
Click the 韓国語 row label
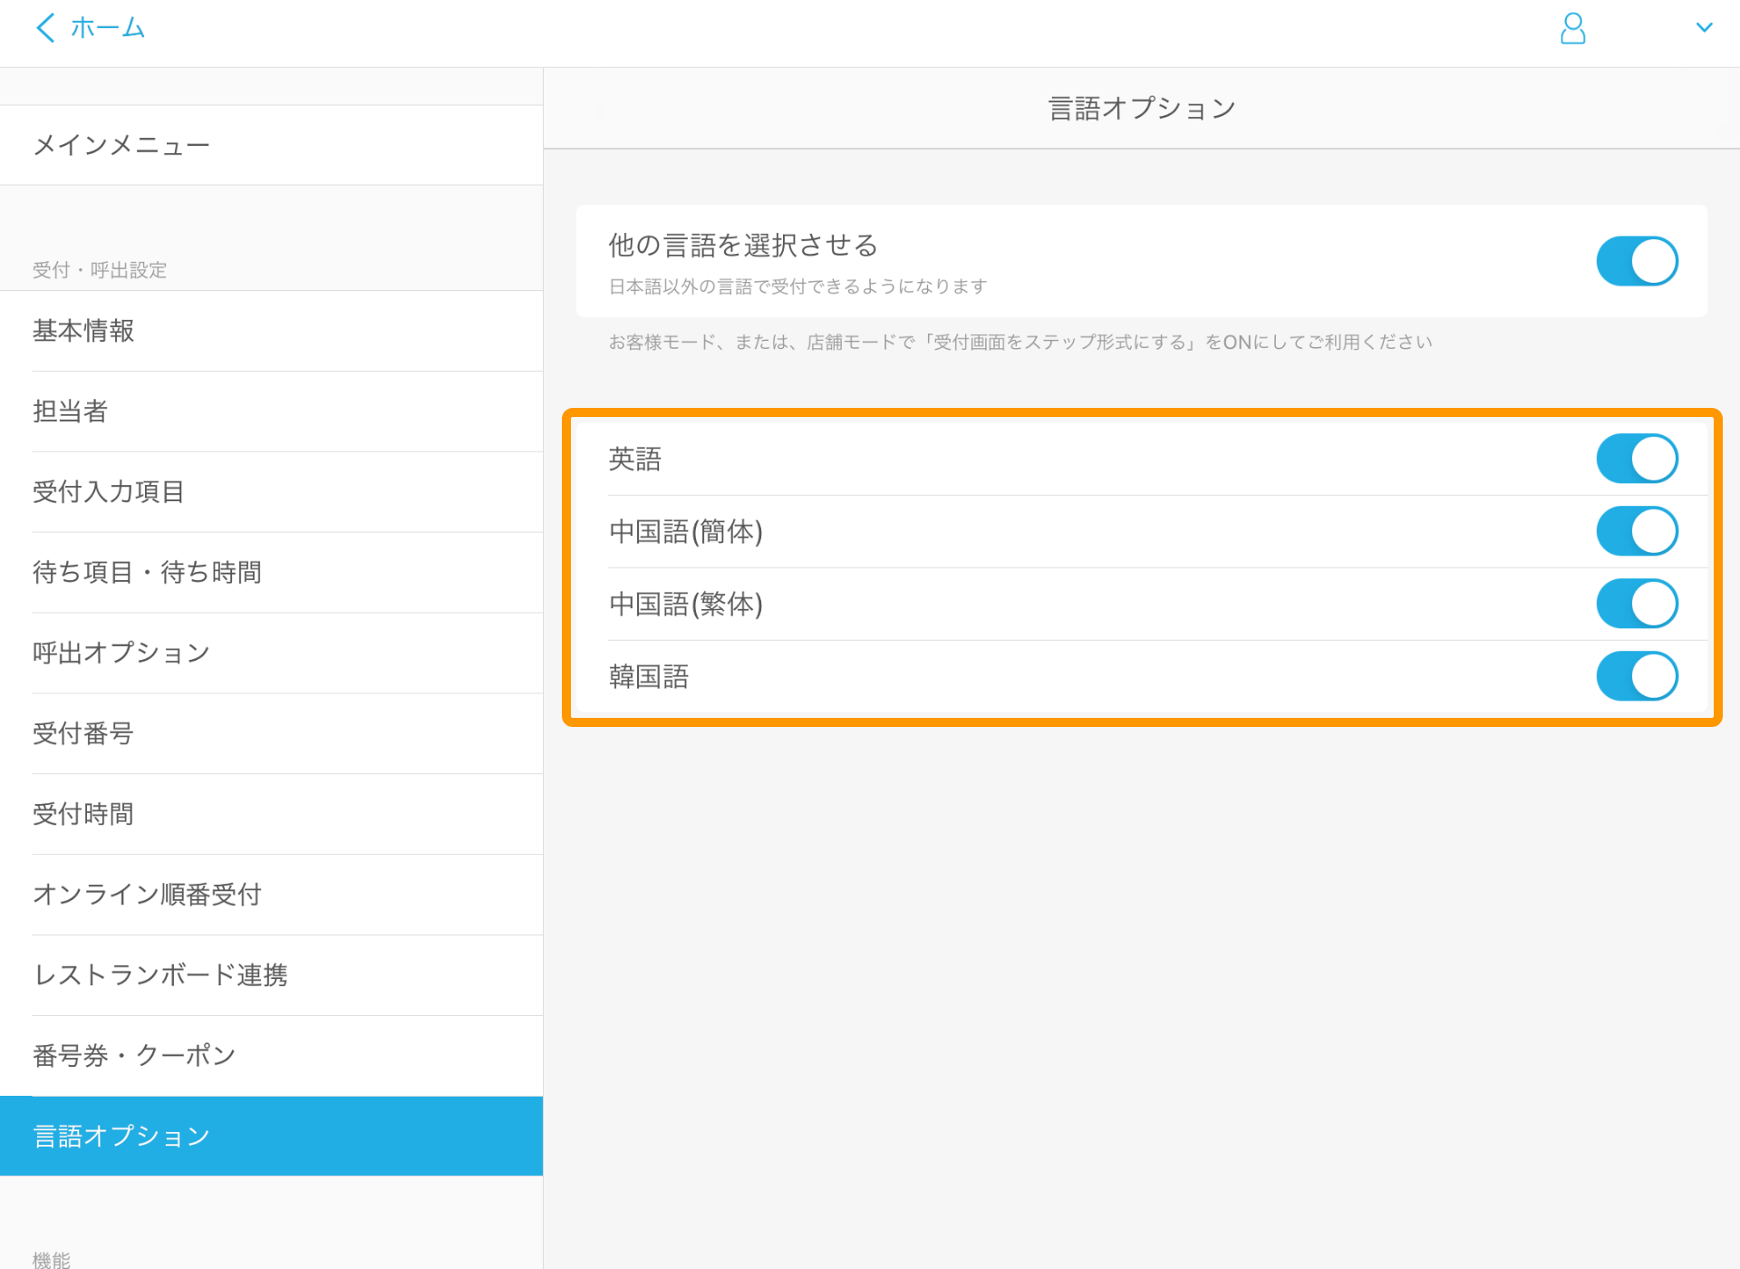pos(649,676)
